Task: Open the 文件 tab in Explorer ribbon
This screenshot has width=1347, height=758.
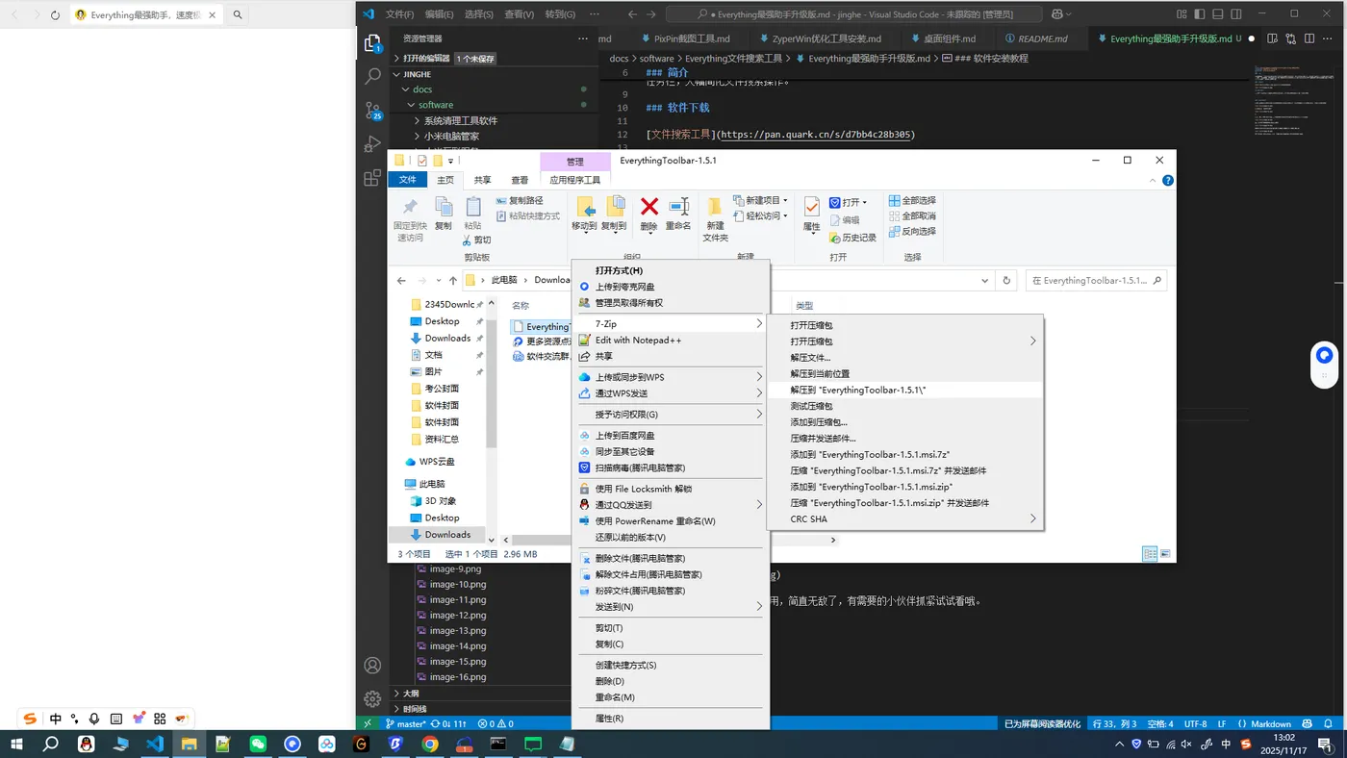Action: pyautogui.click(x=408, y=180)
